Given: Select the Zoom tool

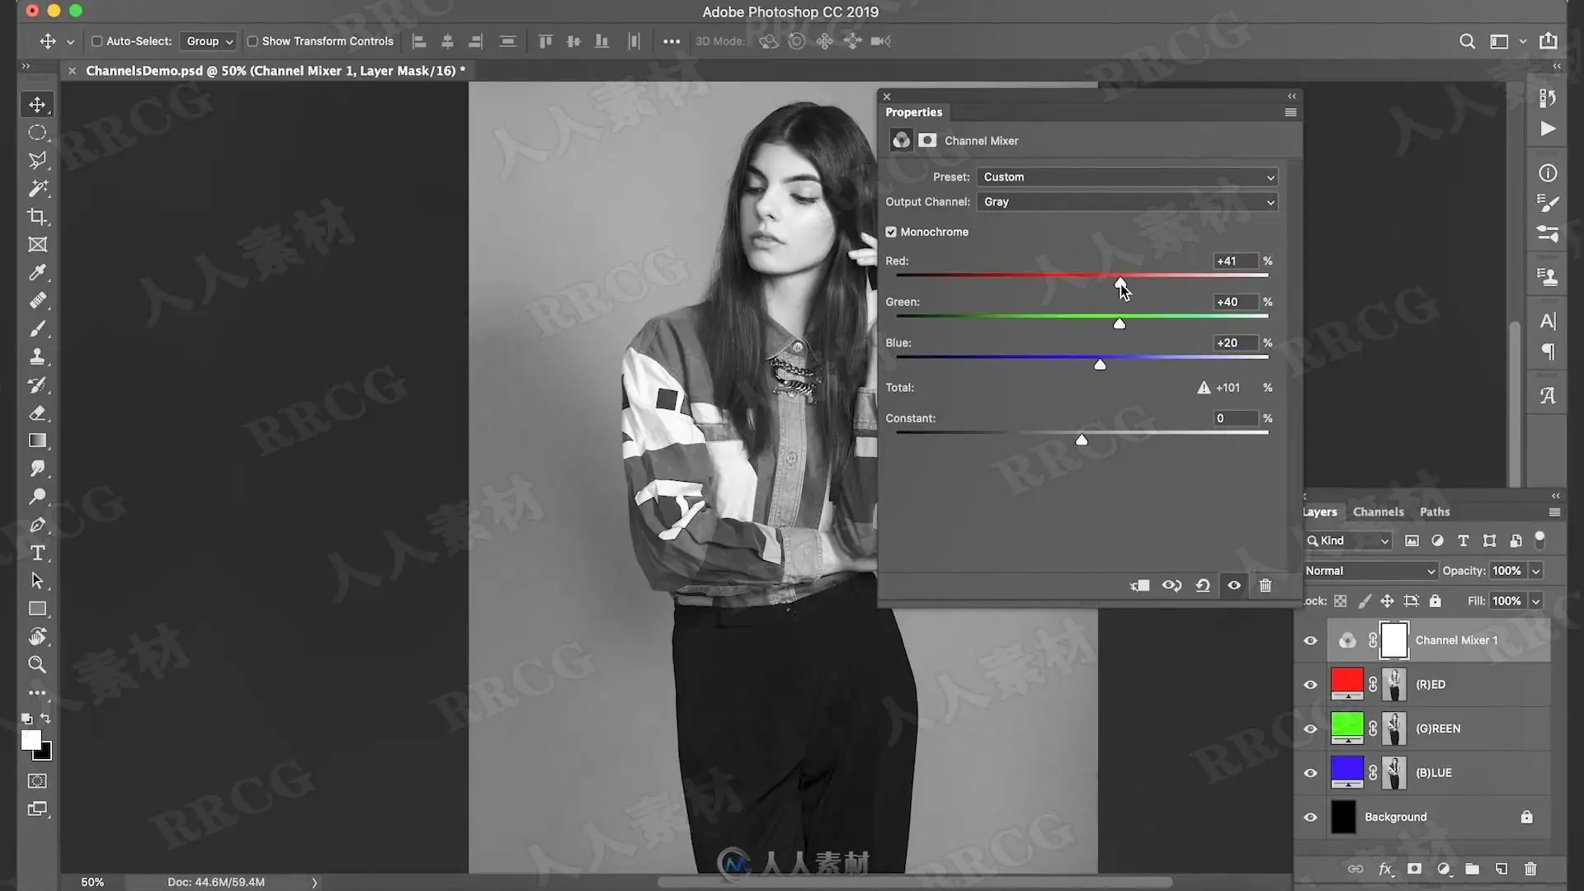Looking at the screenshot, I should (x=37, y=665).
